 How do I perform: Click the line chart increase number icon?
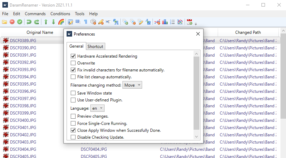pyautogui.click(x=180, y=22)
